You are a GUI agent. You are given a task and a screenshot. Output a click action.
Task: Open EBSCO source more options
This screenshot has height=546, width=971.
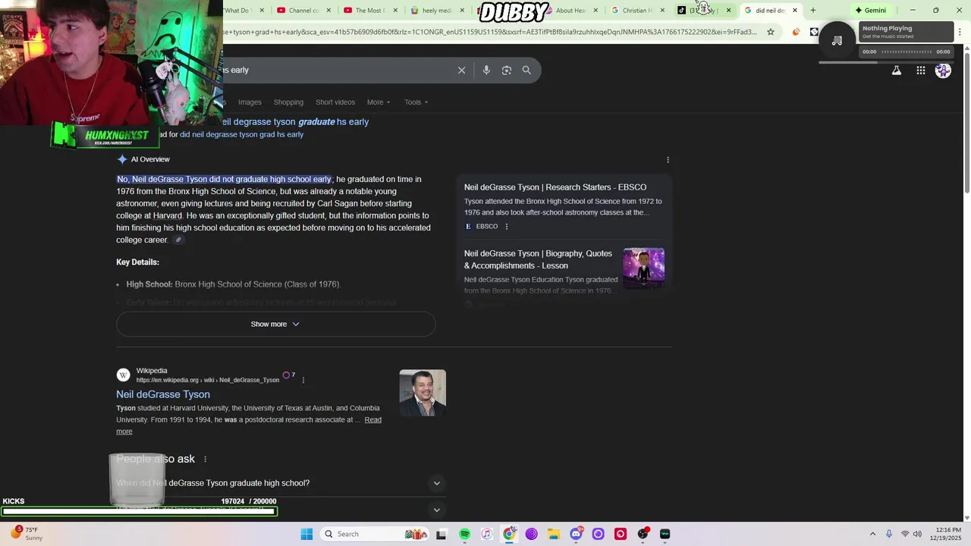pyautogui.click(x=507, y=226)
